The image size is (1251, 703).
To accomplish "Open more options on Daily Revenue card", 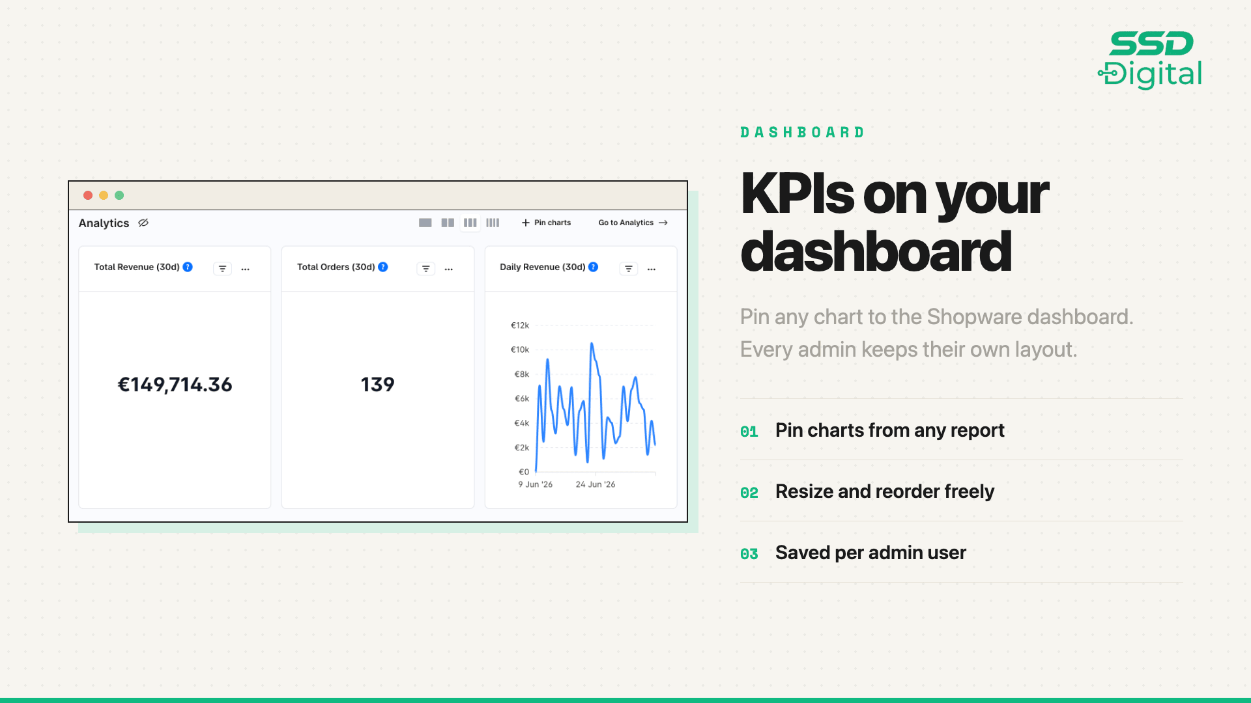I will point(652,269).
